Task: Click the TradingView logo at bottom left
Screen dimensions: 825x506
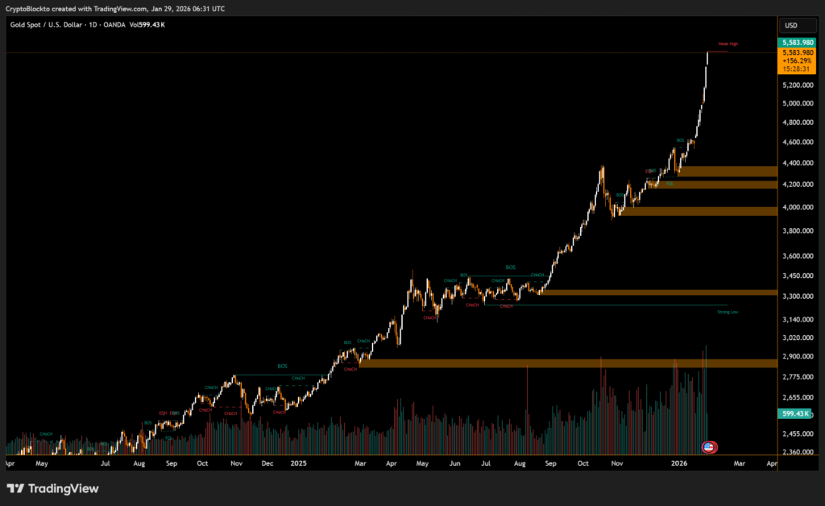Action: [x=52, y=488]
